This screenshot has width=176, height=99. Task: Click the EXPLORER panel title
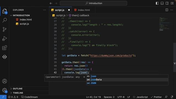[18, 10]
